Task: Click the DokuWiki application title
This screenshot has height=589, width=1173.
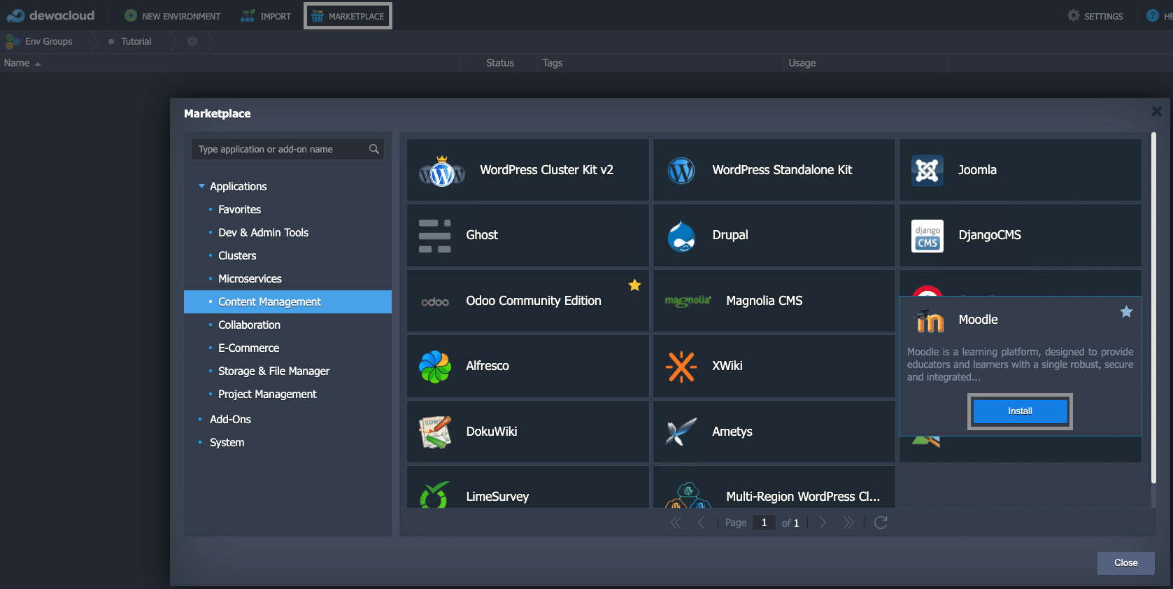Action: [x=492, y=432]
